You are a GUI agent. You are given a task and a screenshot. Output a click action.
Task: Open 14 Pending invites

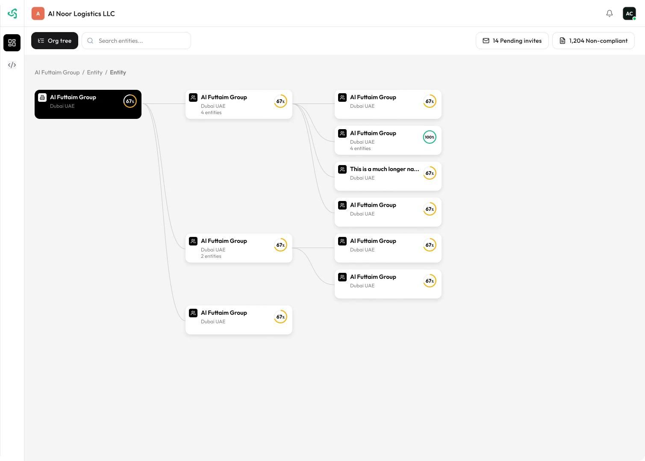pyautogui.click(x=512, y=41)
